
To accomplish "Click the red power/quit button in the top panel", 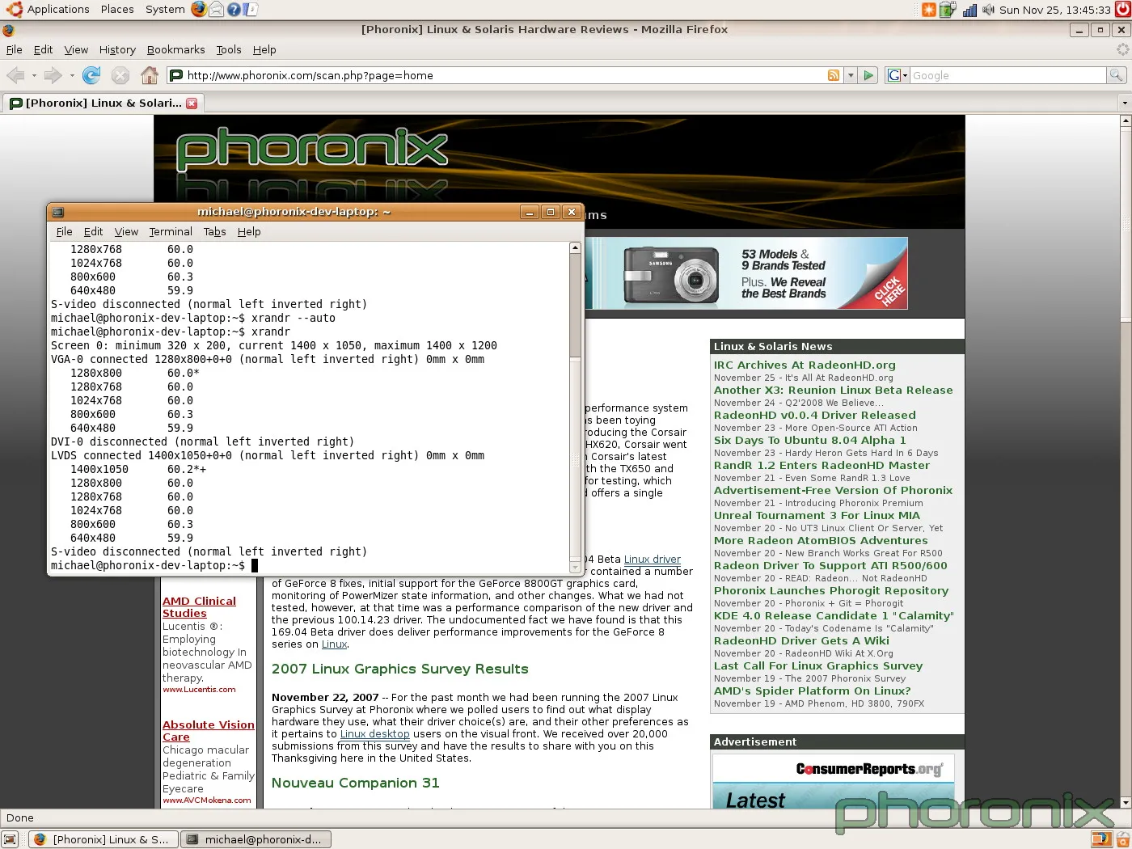I will (1122, 10).
